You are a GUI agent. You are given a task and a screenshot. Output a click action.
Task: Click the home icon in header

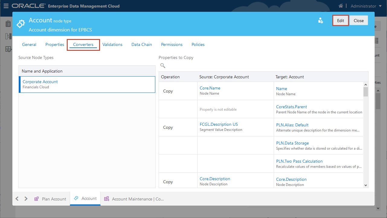341,6
